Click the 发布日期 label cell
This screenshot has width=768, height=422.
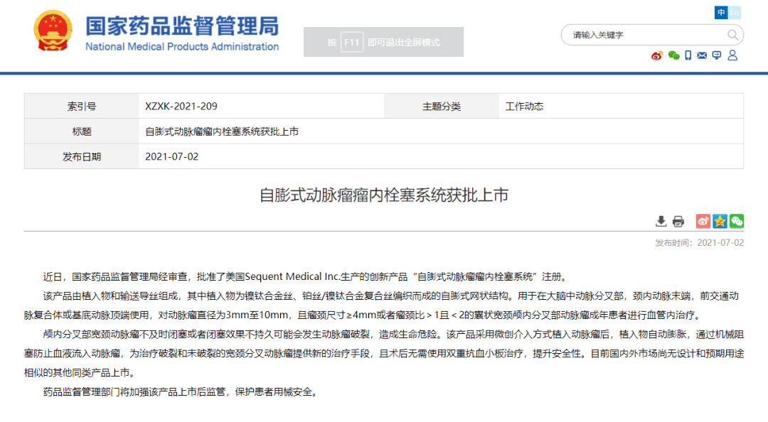tap(82, 157)
